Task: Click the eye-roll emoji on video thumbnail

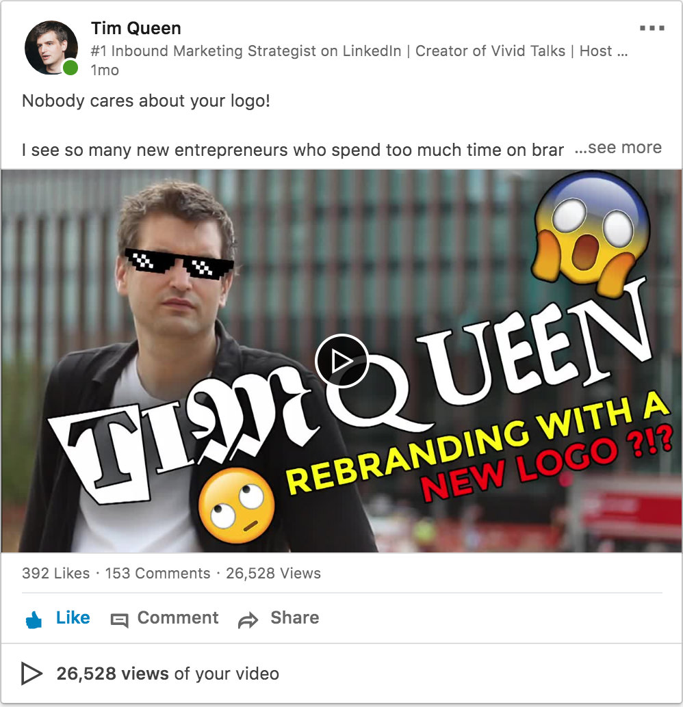Action: pyautogui.click(x=237, y=505)
